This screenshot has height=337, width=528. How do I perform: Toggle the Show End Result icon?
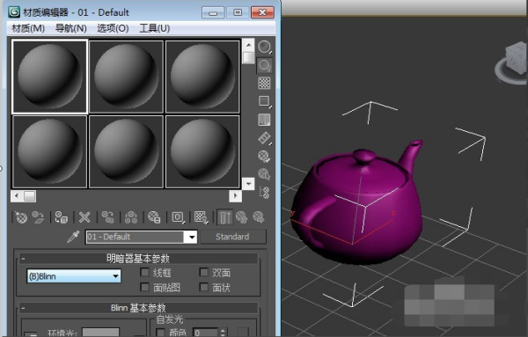click(x=224, y=217)
